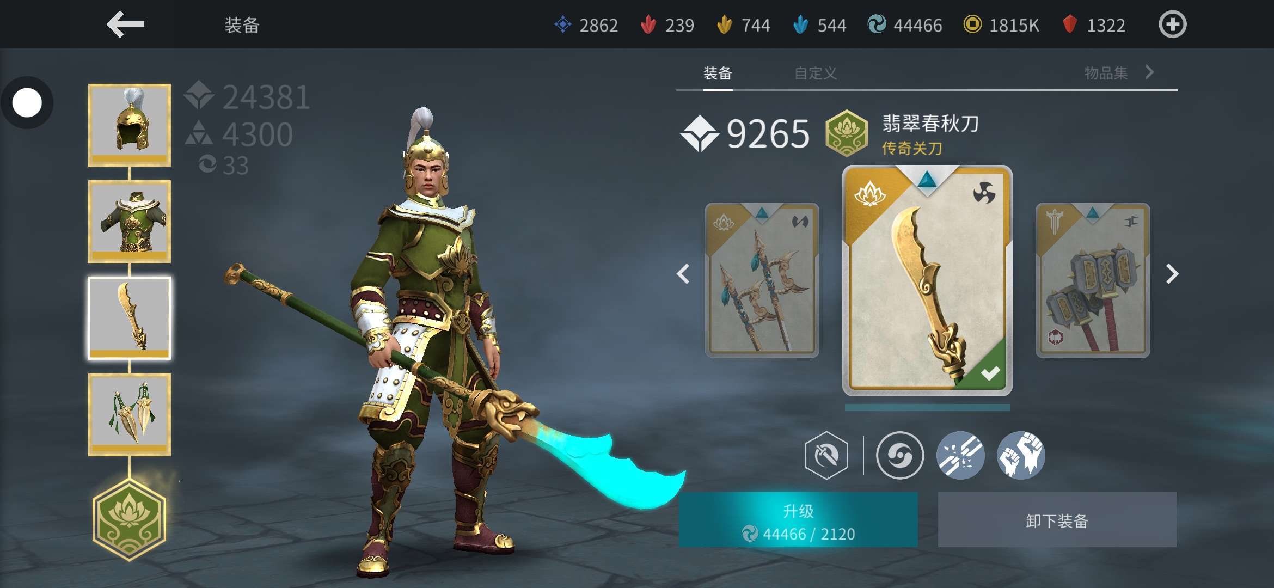Switch to the 自定义 tab
This screenshot has width=1274, height=588.
(x=815, y=73)
